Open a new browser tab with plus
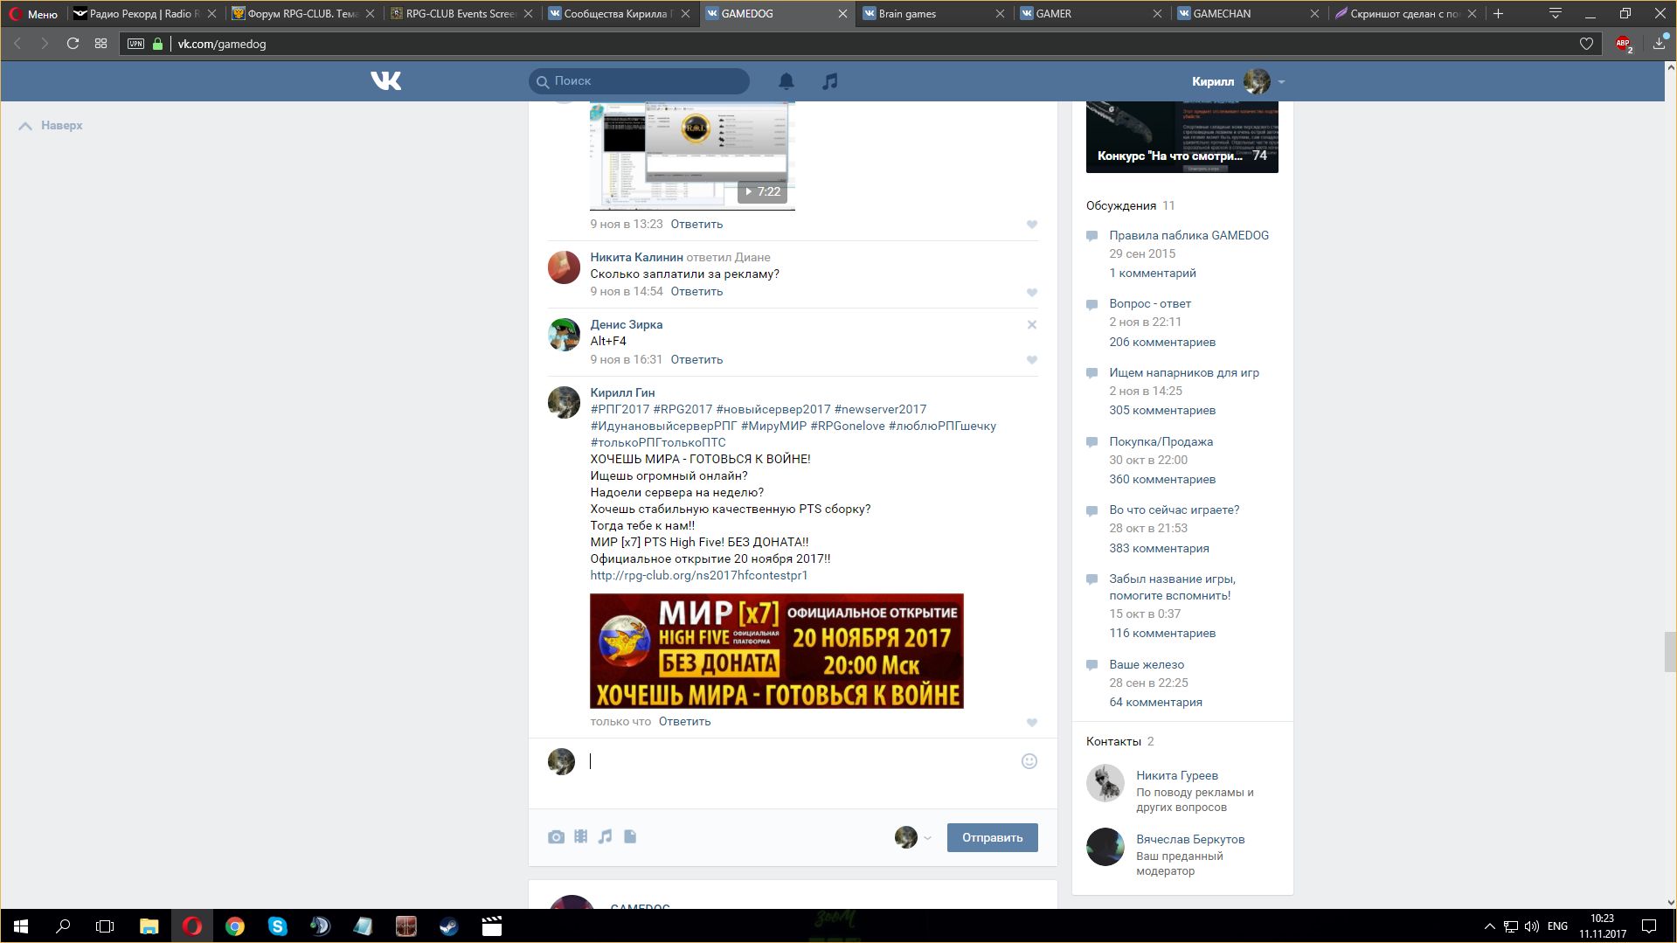The width and height of the screenshot is (1677, 943). coord(1499,13)
